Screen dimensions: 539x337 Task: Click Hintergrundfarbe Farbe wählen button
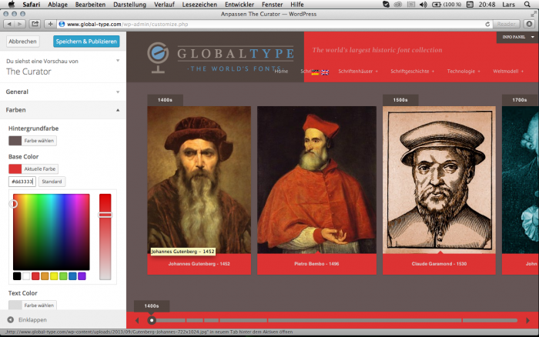click(32, 141)
